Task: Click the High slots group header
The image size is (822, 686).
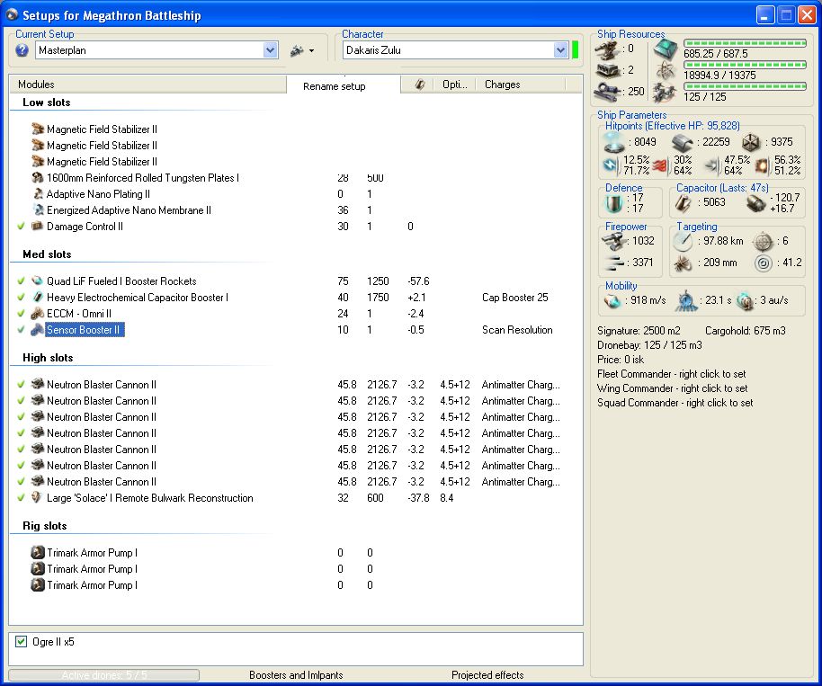Action: [x=48, y=358]
